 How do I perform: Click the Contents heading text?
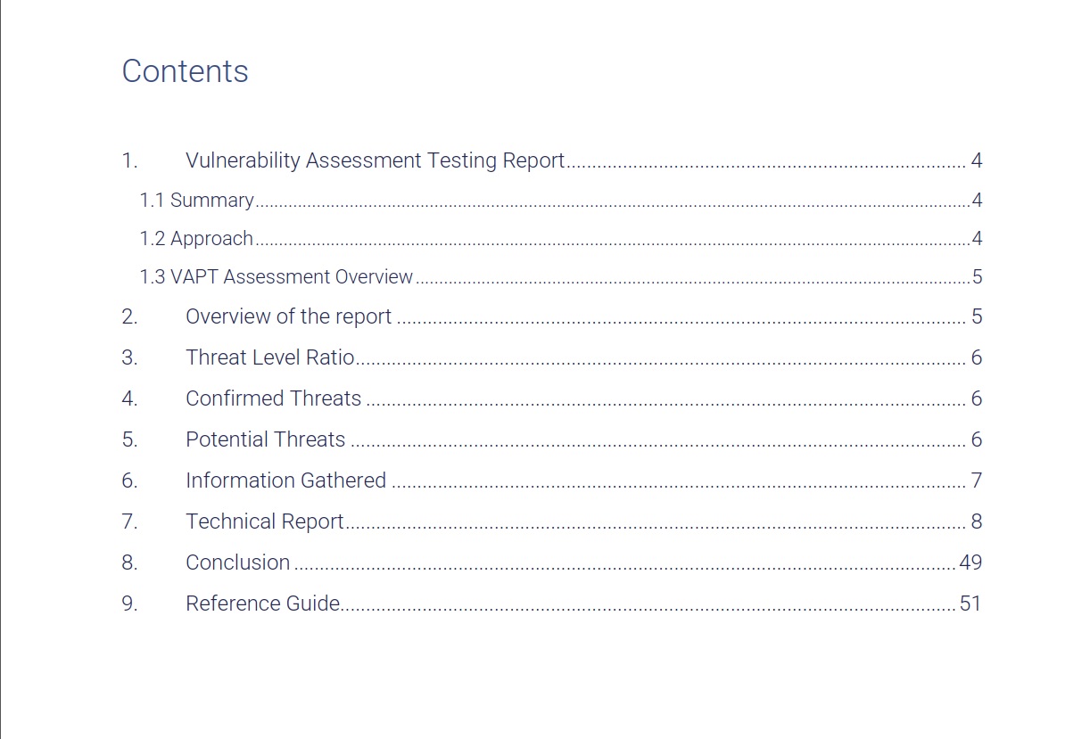pyautogui.click(x=185, y=71)
